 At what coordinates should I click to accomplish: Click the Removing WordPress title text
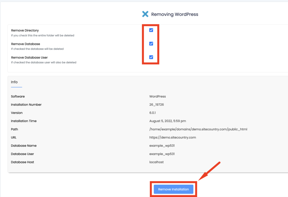coord(175,14)
